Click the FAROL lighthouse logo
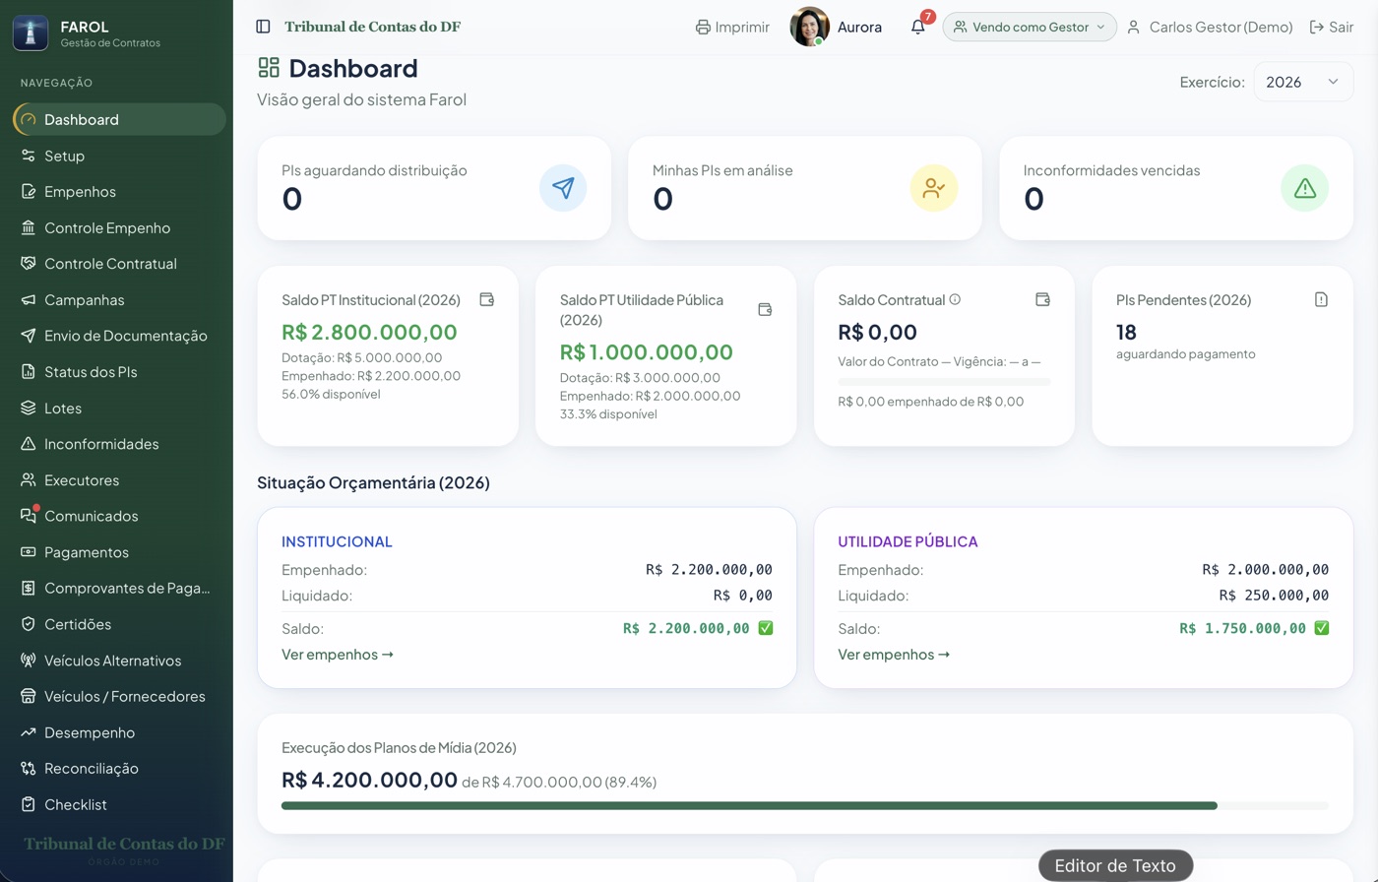The height and width of the screenshot is (882, 1378). point(31,32)
